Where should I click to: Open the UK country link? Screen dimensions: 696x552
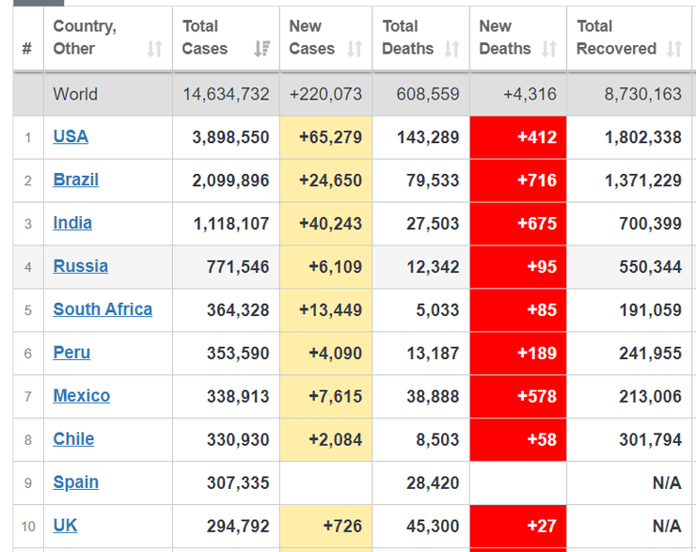pyautogui.click(x=65, y=526)
